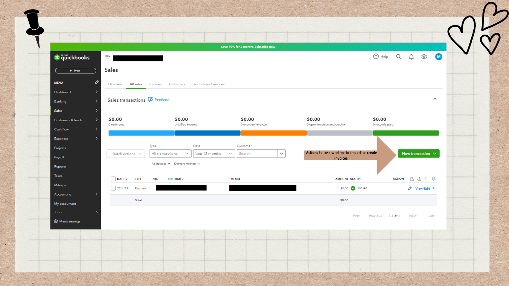
Task: Open search with the magnifying glass icon
Action: click(x=399, y=56)
